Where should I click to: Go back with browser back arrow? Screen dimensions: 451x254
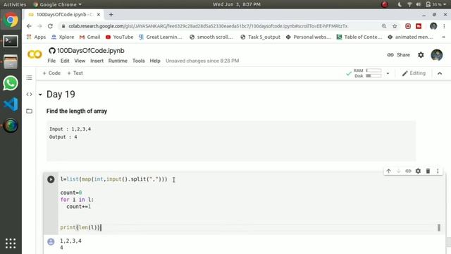click(29, 26)
